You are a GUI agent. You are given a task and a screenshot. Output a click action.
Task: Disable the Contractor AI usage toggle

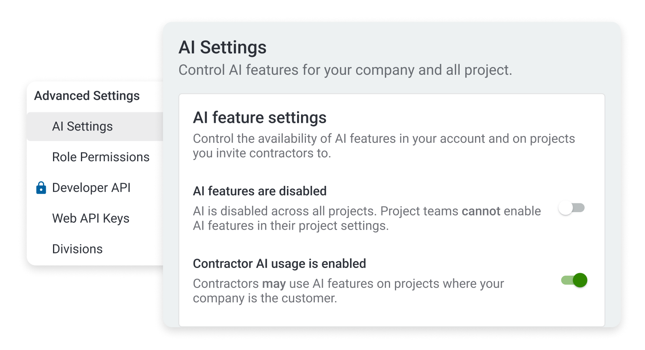point(574,280)
